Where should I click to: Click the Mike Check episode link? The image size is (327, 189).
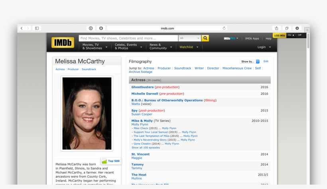click(141, 128)
